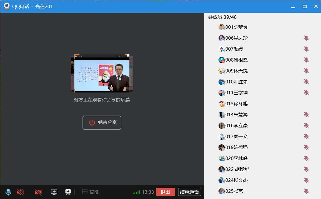Click the network signal indicator

click(x=137, y=192)
